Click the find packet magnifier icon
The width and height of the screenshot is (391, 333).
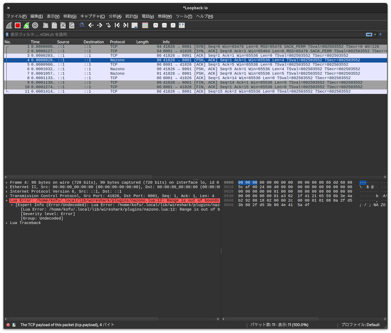coord(82,25)
